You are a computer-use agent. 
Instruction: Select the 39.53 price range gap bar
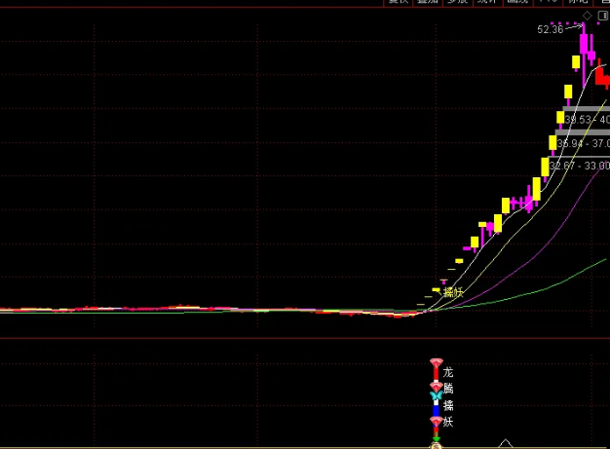587,118
